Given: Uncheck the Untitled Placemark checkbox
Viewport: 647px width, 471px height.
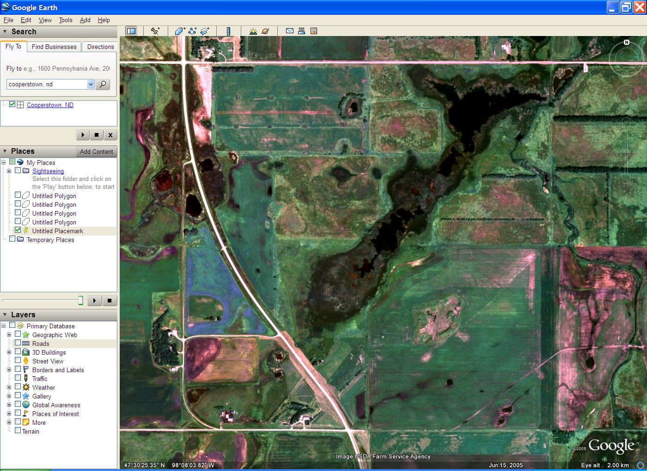Looking at the screenshot, I should pyautogui.click(x=18, y=230).
